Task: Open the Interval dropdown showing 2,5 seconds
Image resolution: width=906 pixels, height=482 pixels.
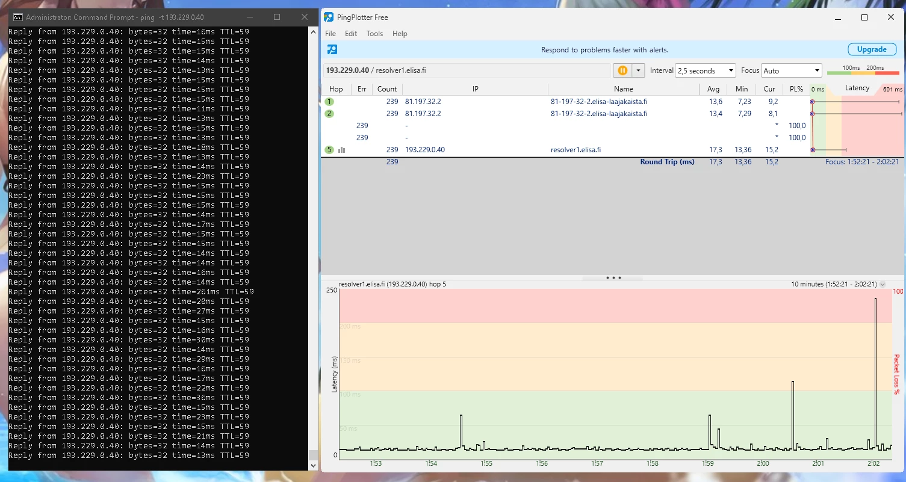Action: coord(706,70)
